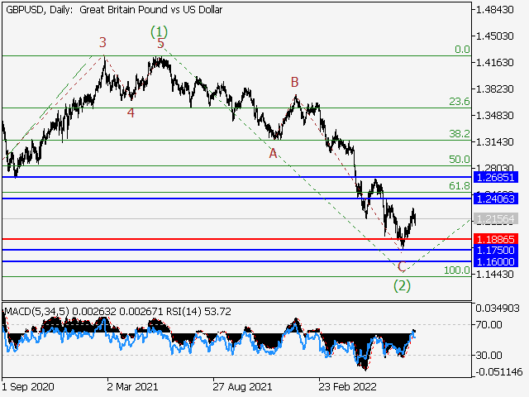Click the Fibonacci 100.0 level label
This screenshot has height=397, width=529.
tap(456, 270)
